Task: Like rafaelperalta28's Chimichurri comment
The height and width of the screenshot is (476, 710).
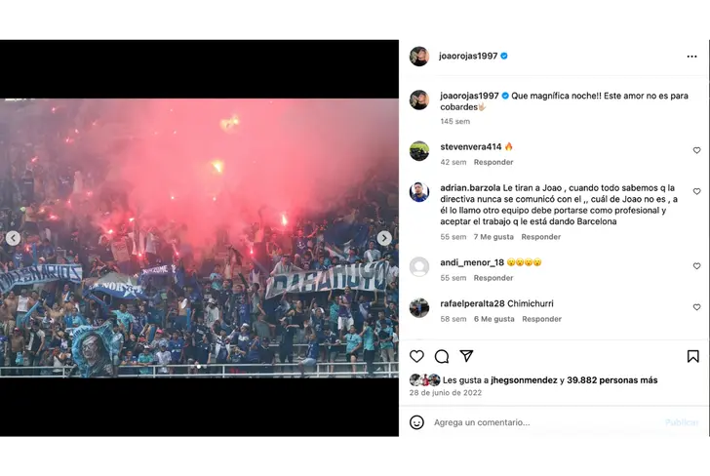Action: click(696, 307)
